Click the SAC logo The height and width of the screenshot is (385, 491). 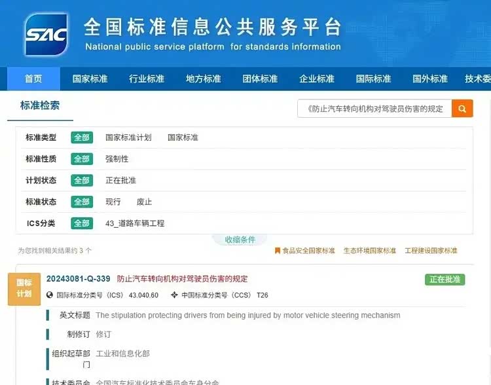[x=46, y=35]
